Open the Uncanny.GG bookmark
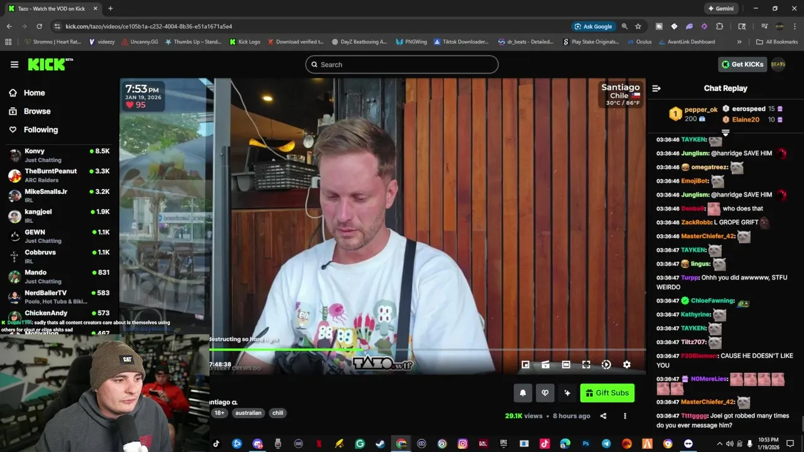The width and height of the screenshot is (804, 452). coord(139,42)
